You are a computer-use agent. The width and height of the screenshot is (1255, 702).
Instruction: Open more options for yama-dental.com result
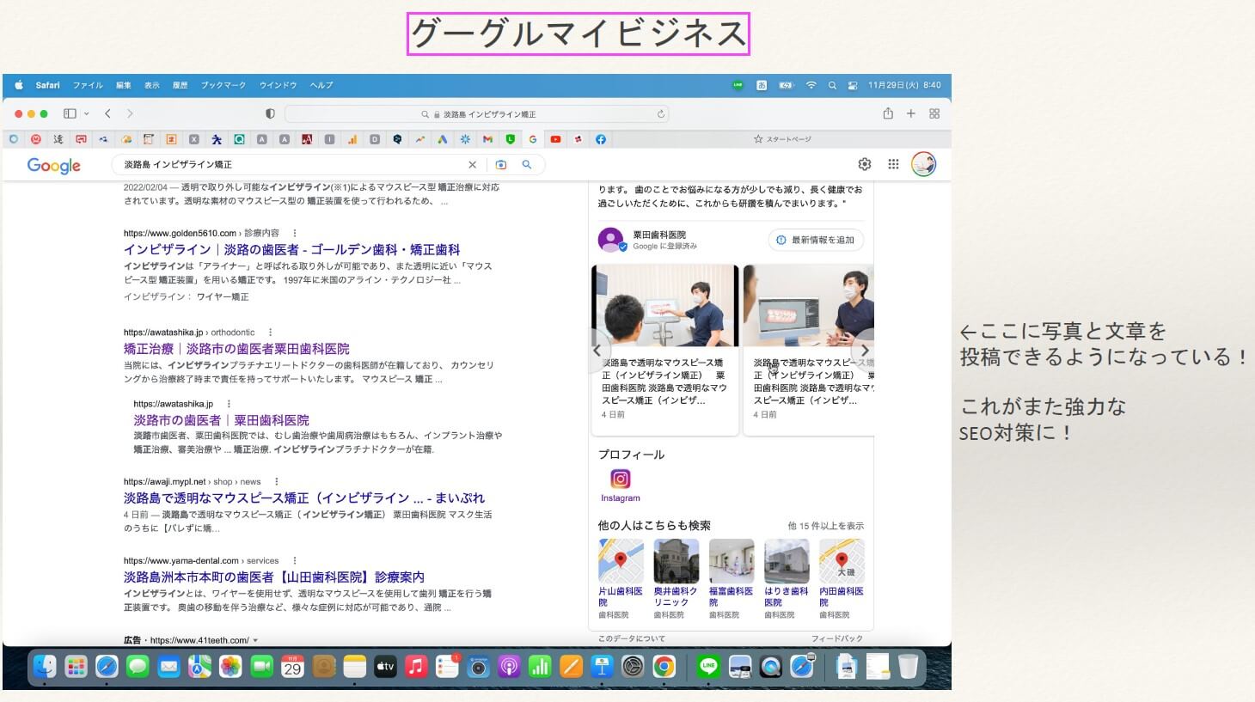pos(294,561)
